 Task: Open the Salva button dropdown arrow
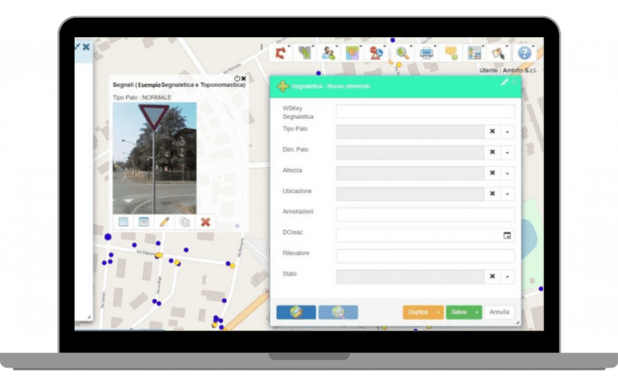[477, 312]
